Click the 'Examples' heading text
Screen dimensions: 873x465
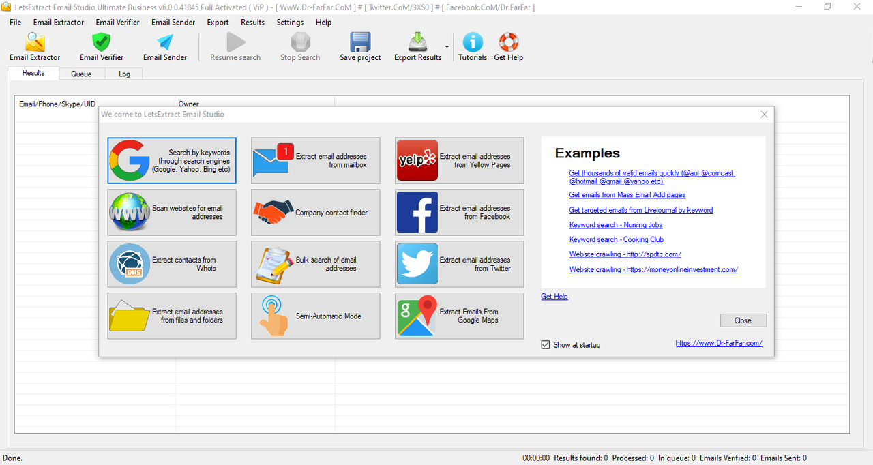click(587, 153)
